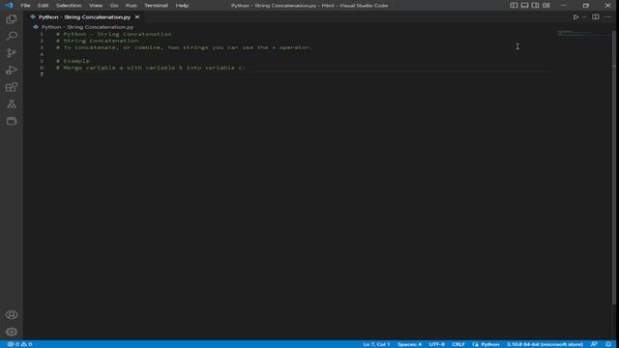Open the File menu

pyautogui.click(x=26, y=6)
